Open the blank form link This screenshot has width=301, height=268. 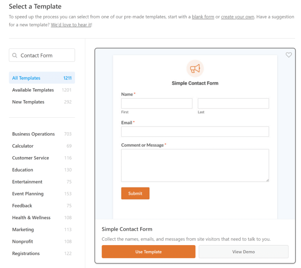pos(203,17)
